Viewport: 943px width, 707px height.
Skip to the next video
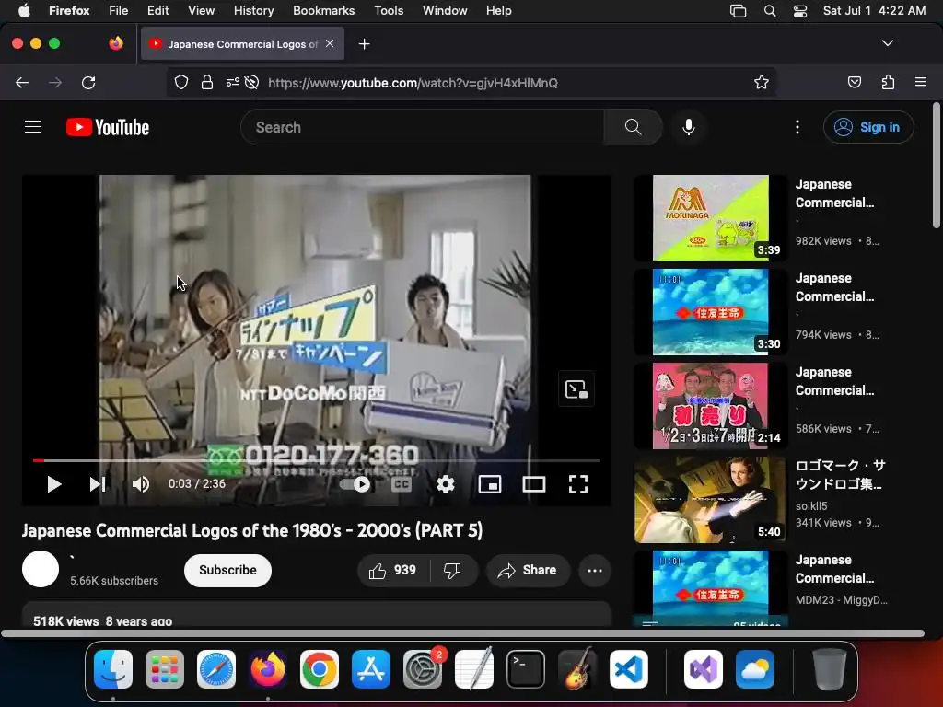(98, 484)
